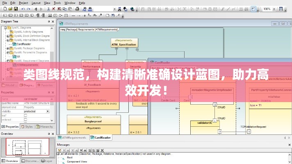Toggle the ordered property checkbox
The width and height of the screenshot is (292, 164).
tap(25, 120)
